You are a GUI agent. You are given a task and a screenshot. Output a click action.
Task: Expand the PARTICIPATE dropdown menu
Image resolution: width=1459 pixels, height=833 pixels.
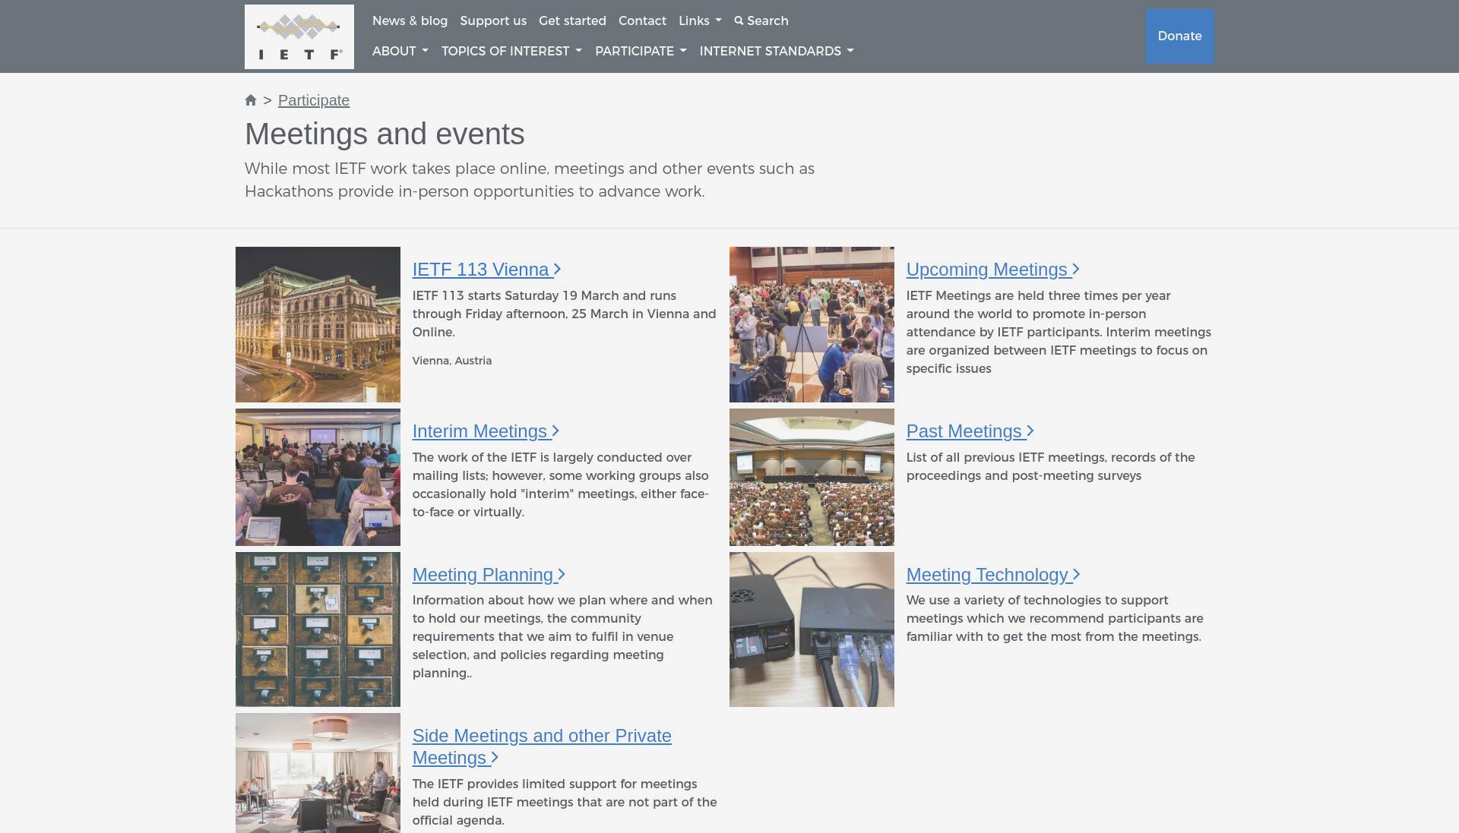tap(641, 51)
